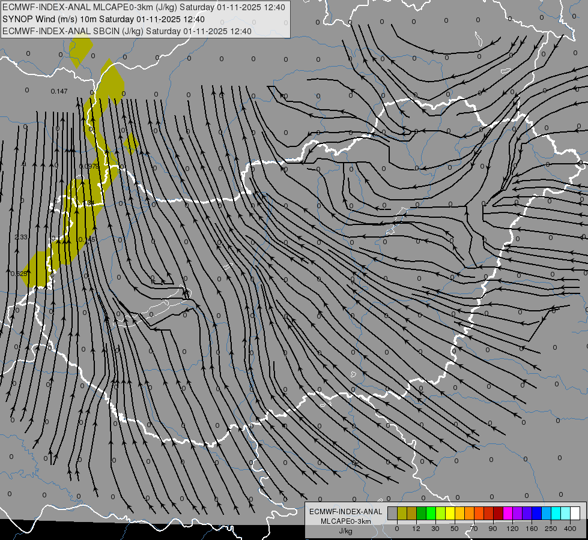Click the olive-yellow legend swatch
This screenshot has width=588, height=540.
(402, 513)
